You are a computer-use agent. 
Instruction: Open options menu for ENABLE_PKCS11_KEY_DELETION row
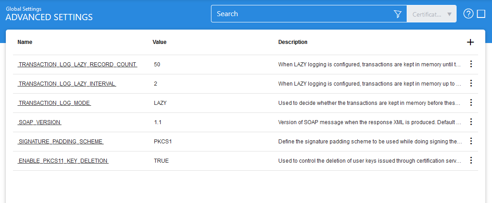471,160
